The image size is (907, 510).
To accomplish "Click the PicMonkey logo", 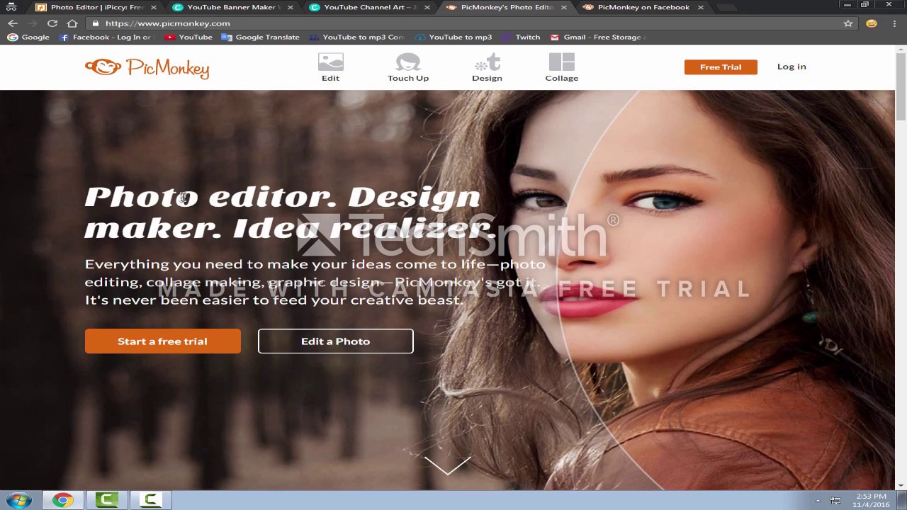I will (x=147, y=67).
